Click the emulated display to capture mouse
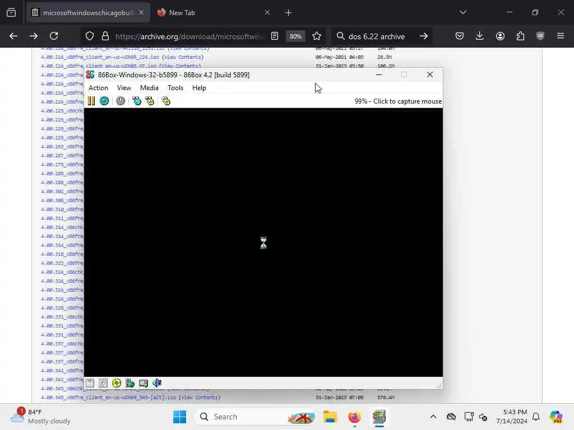 point(263,242)
